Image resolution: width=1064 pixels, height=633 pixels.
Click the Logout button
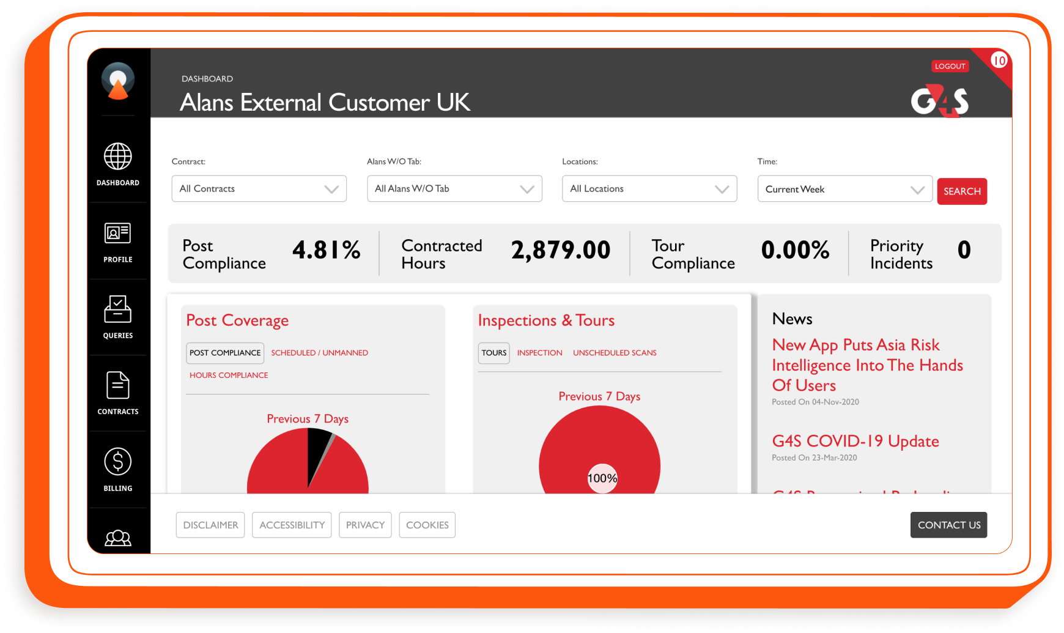pyautogui.click(x=950, y=66)
